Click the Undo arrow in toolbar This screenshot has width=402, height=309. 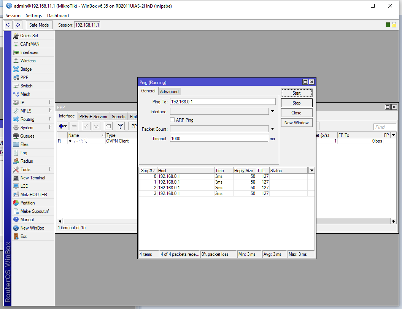(8, 25)
